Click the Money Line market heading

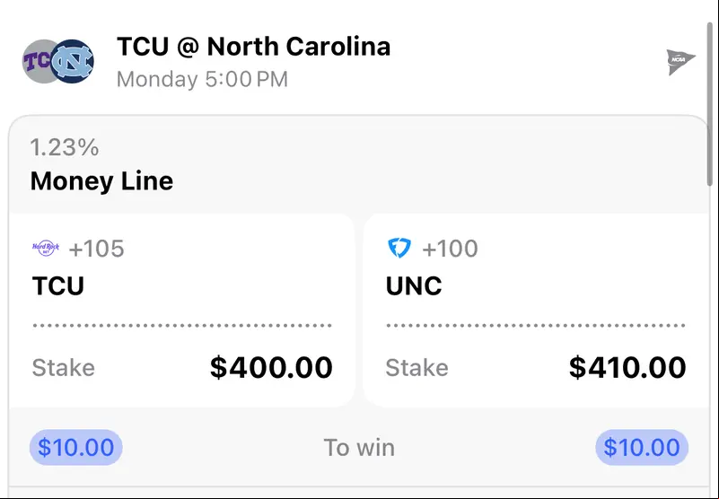[101, 180]
